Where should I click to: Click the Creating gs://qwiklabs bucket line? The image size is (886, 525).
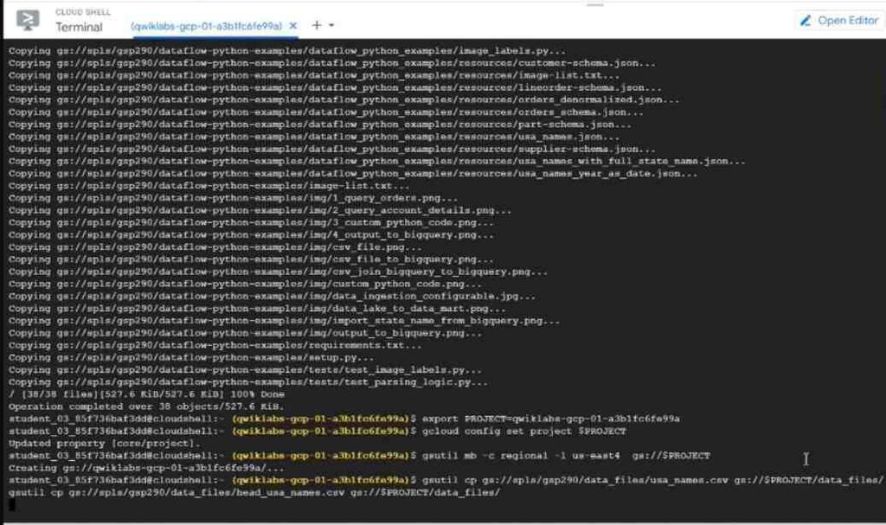pyautogui.click(x=147, y=468)
